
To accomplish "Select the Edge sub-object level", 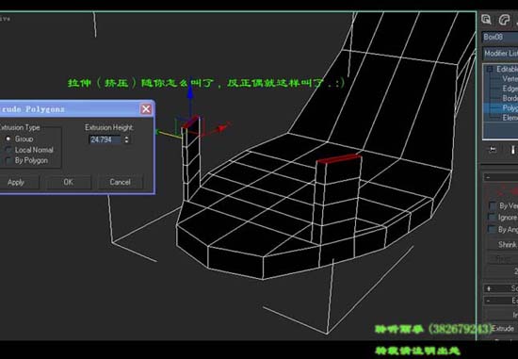I will click(510, 89).
